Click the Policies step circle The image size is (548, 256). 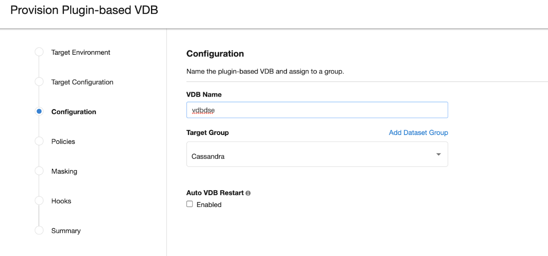coord(39,141)
